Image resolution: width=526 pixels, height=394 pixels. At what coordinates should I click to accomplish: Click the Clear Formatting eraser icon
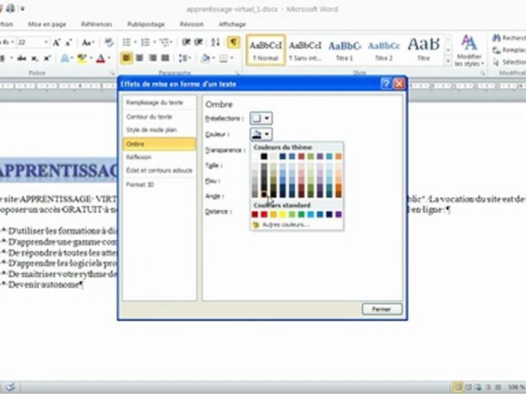click(108, 43)
